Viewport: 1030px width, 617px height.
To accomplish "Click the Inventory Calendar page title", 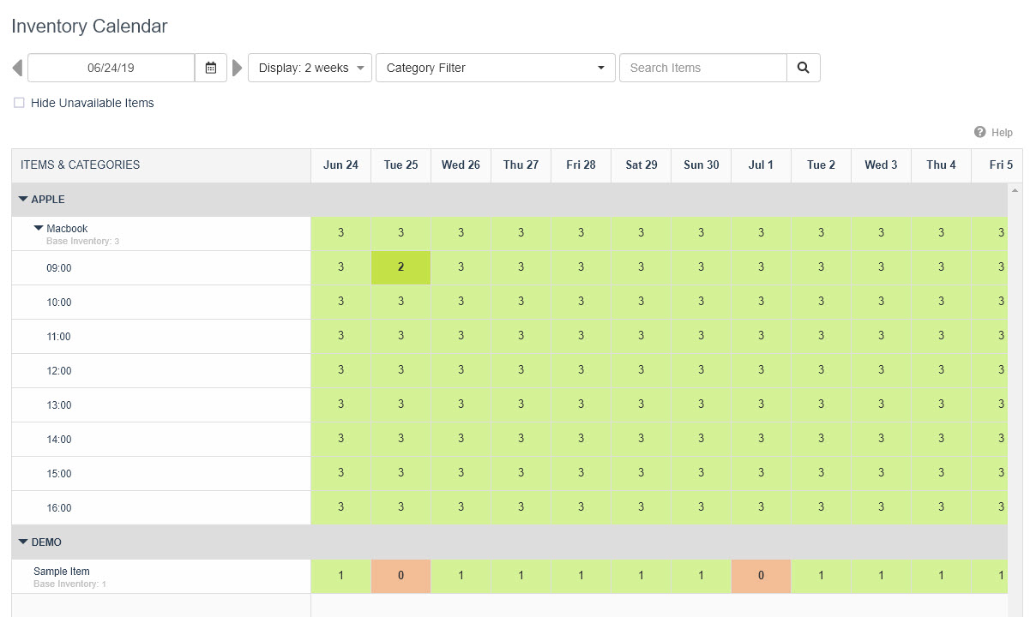I will coord(89,27).
